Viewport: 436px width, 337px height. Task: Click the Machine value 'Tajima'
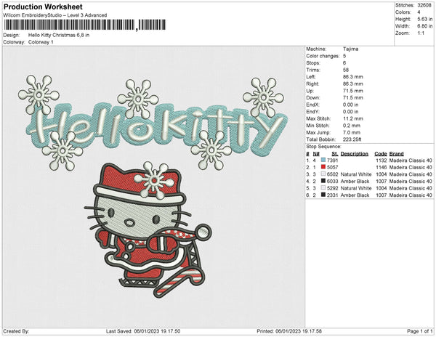click(x=351, y=49)
